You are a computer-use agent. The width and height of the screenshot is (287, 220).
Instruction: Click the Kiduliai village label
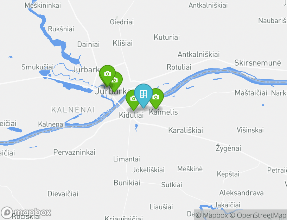(131, 115)
